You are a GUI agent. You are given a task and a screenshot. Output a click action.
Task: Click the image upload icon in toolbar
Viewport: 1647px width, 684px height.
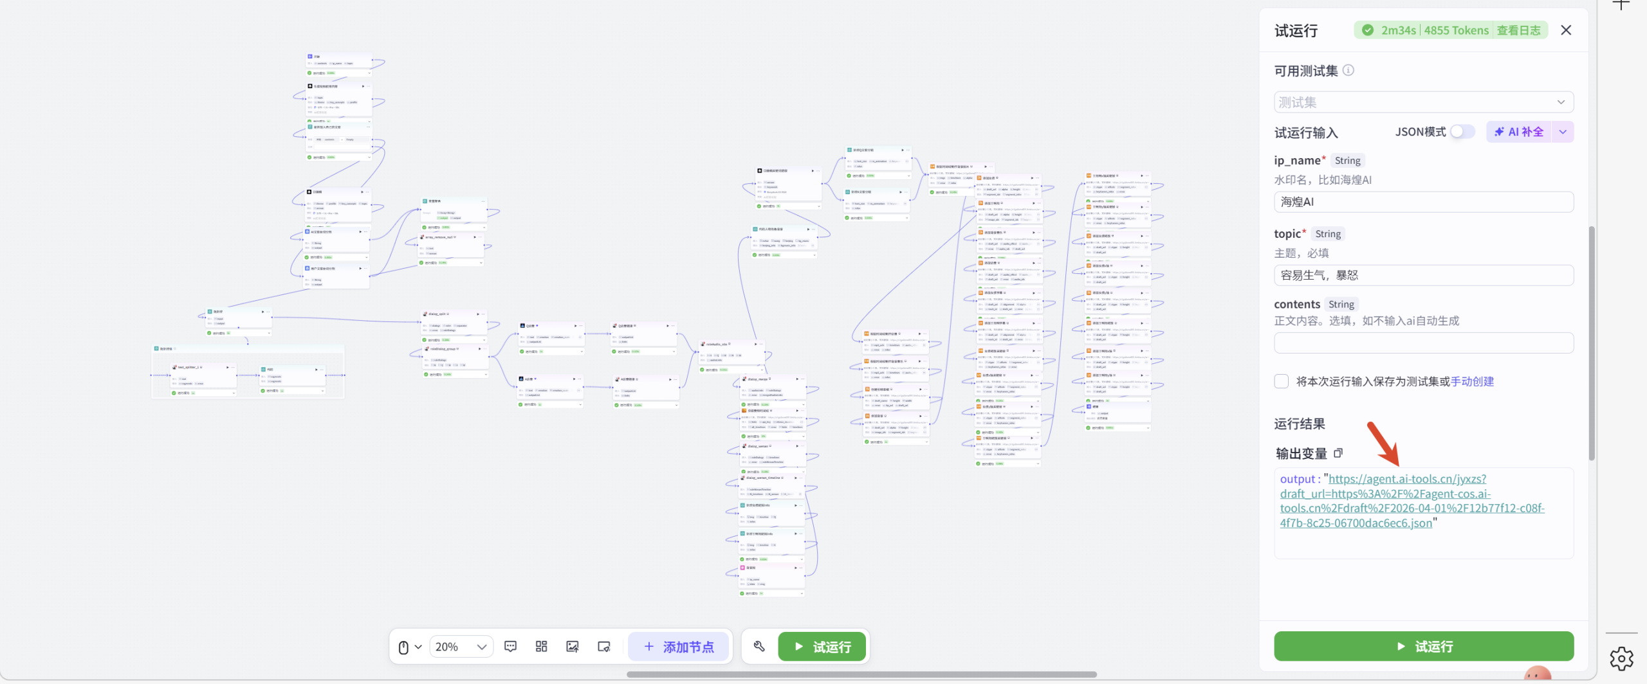click(x=572, y=646)
